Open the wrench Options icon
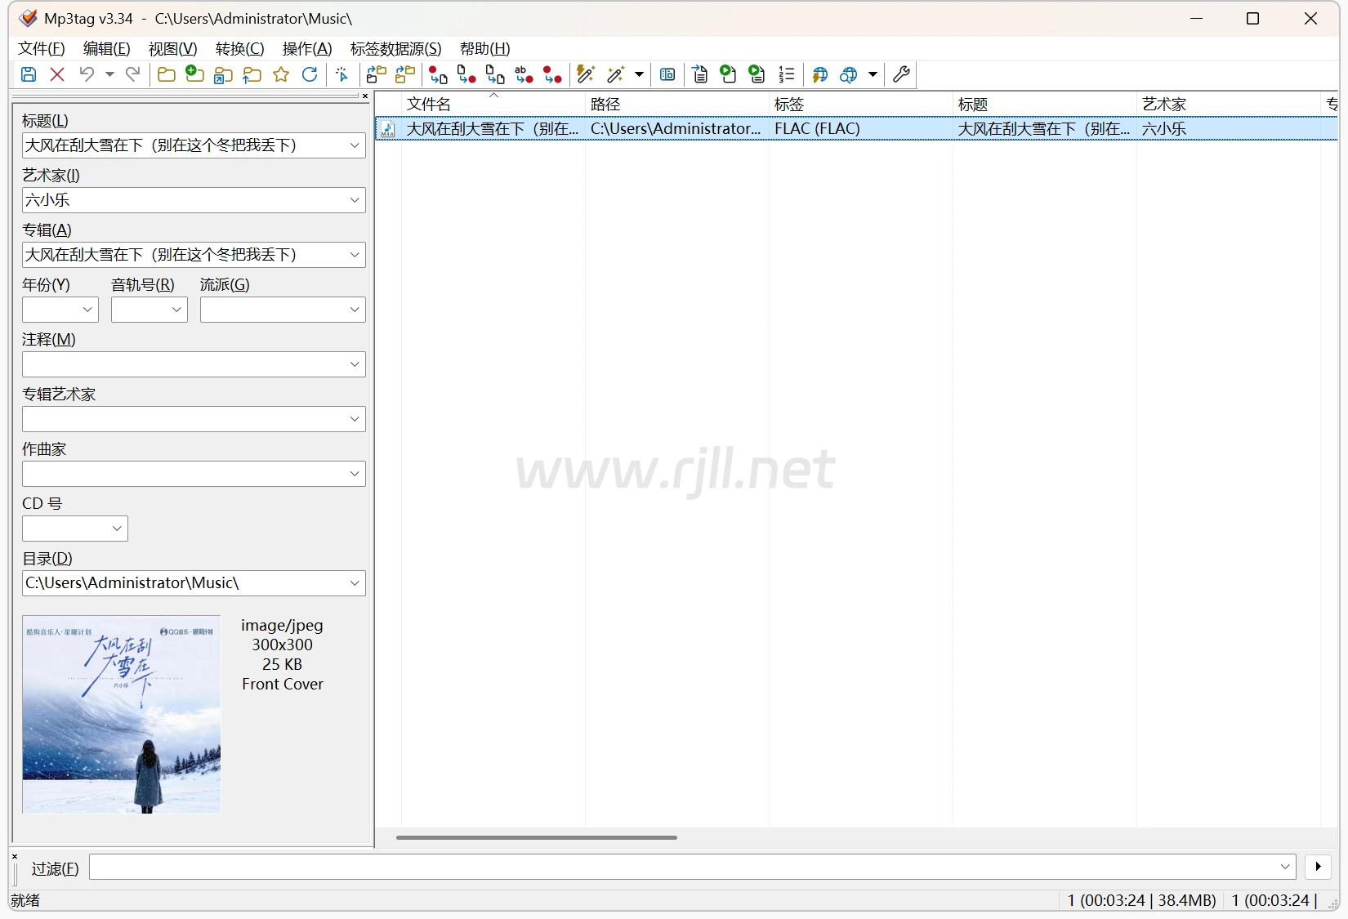This screenshot has width=1348, height=919. [901, 75]
